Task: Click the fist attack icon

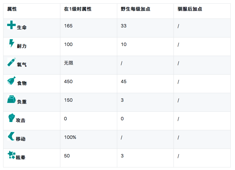Action: click(11, 118)
